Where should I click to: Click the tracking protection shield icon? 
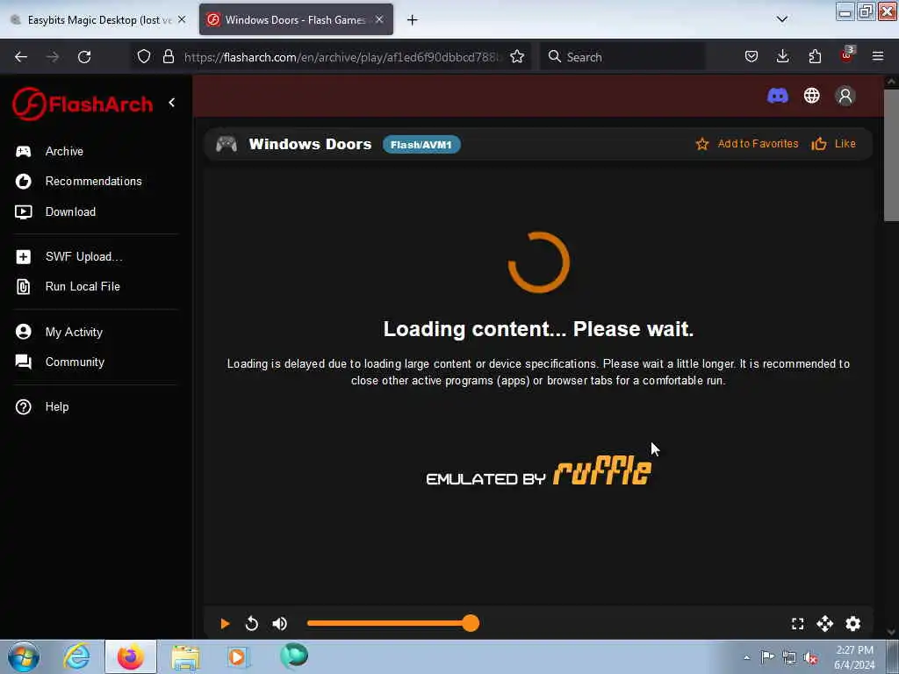tap(144, 57)
